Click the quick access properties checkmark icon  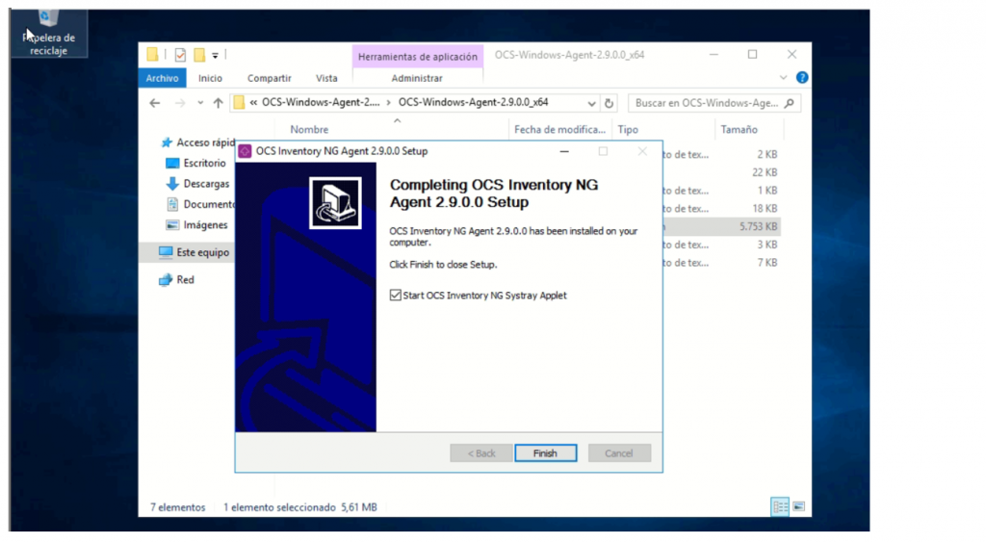click(180, 55)
